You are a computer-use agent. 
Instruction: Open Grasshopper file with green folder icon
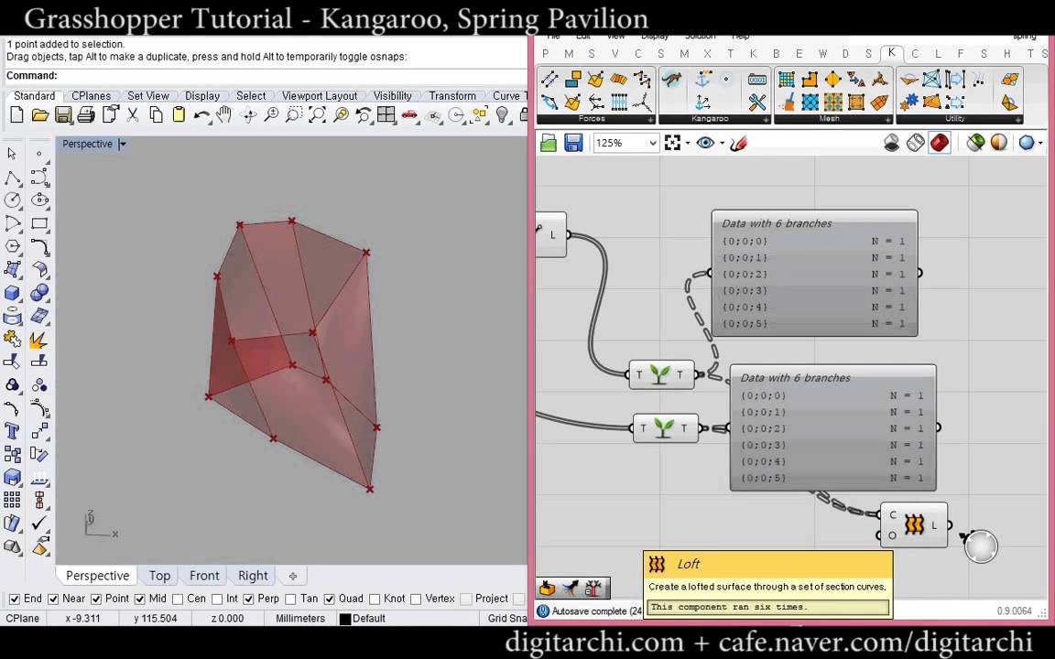click(549, 143)
